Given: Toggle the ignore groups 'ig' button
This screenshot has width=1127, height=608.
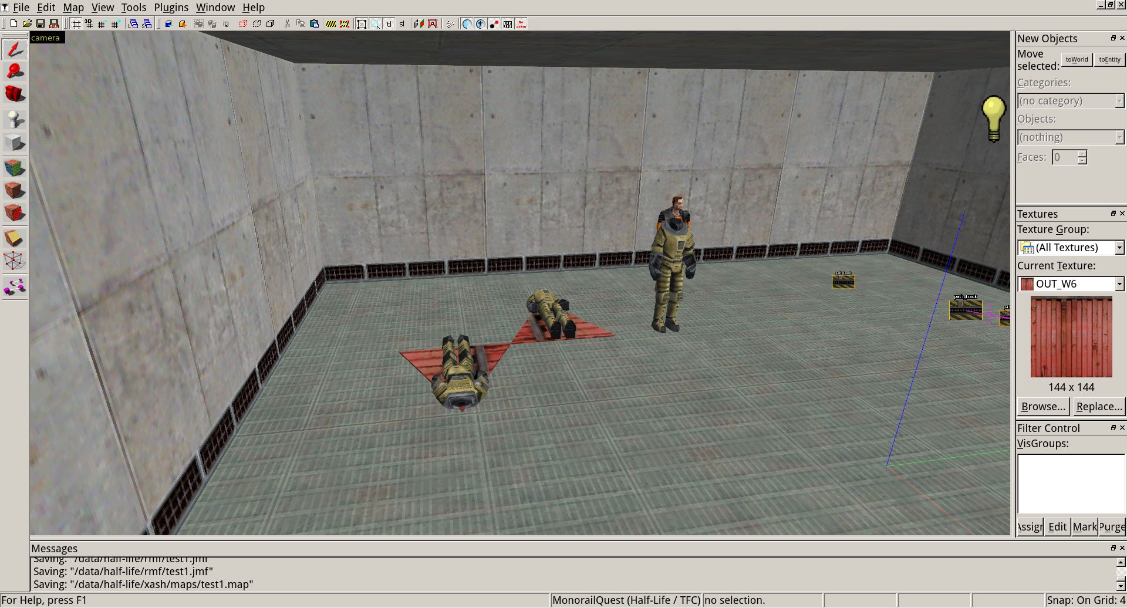Looking at the screenshot, I should pos(226,23).
